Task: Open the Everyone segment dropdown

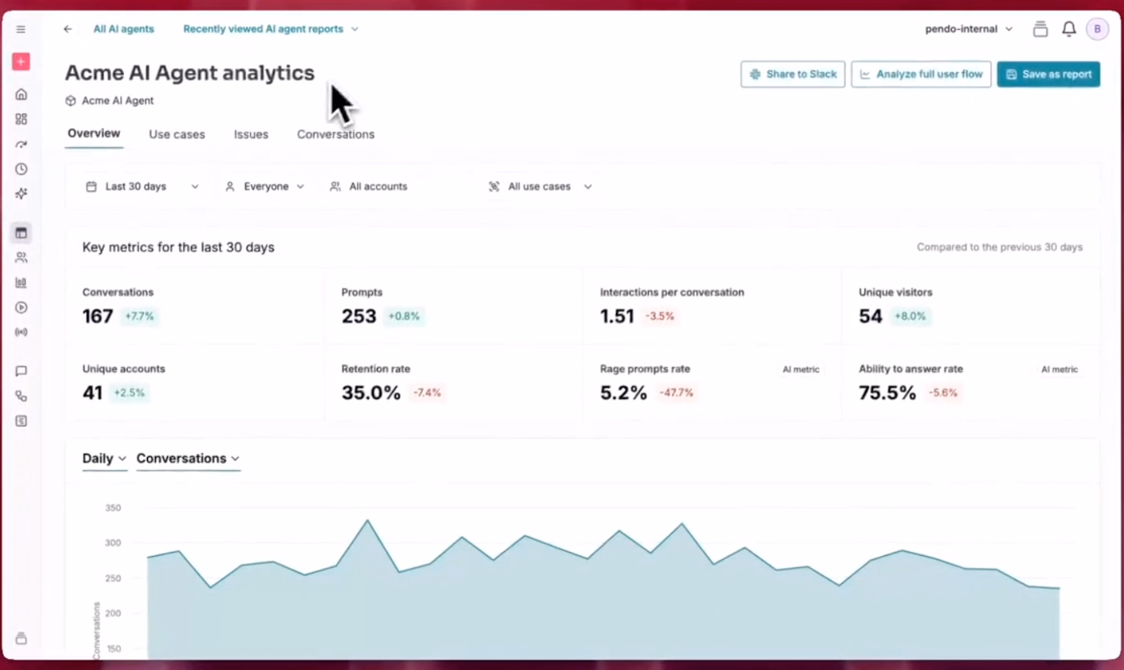Action: [x=265, y=186]
